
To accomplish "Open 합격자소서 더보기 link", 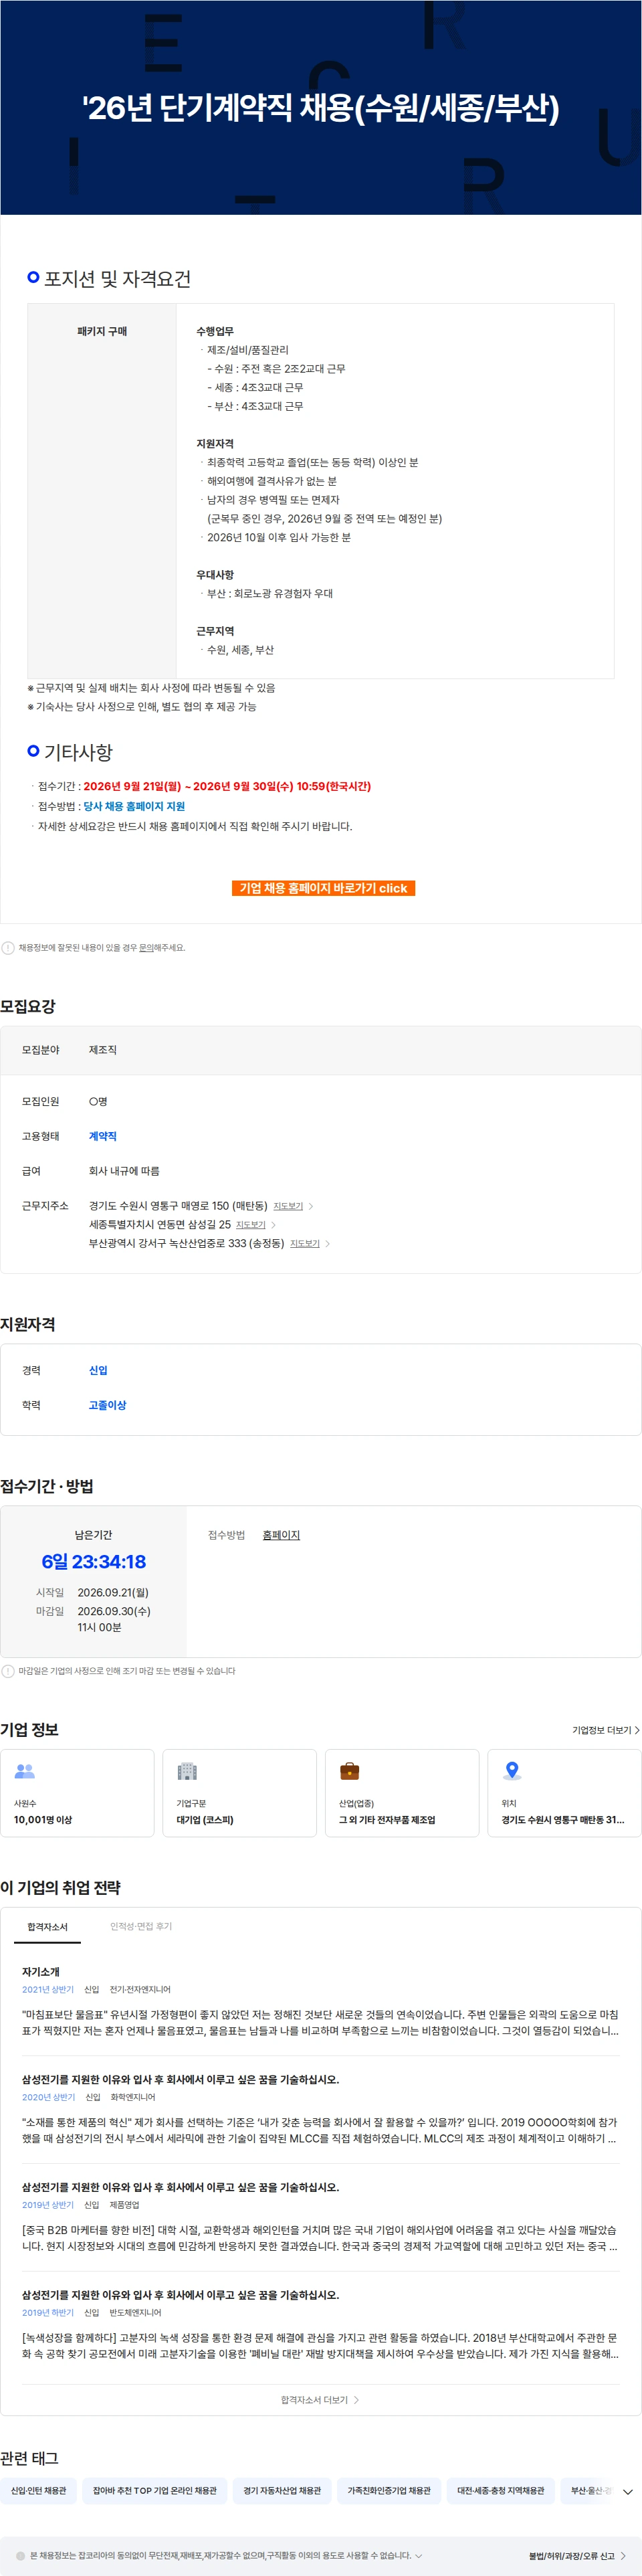I will pyautogui.click(x=320, y=2400).
